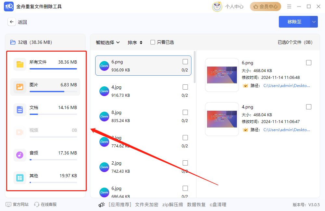Enable the 只看已选 checkbox

[153, 42]
